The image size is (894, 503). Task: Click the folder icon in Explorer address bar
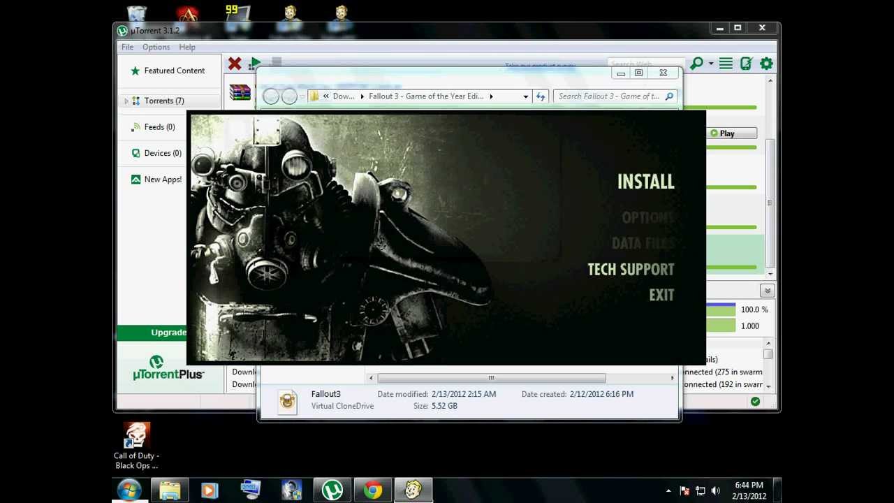(314, 96)
